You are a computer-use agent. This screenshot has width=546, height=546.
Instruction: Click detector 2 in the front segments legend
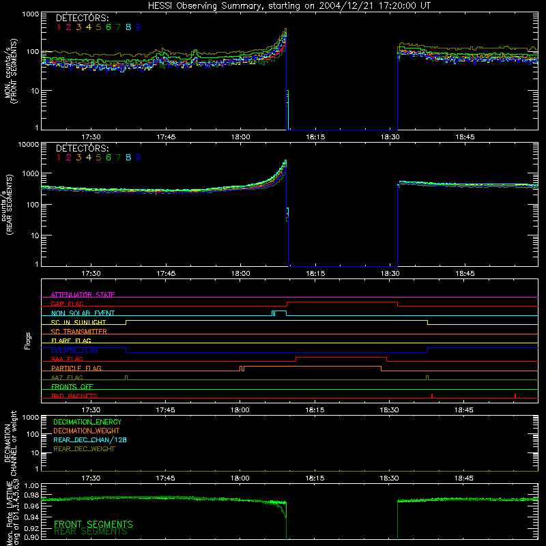tap(69, 27)
